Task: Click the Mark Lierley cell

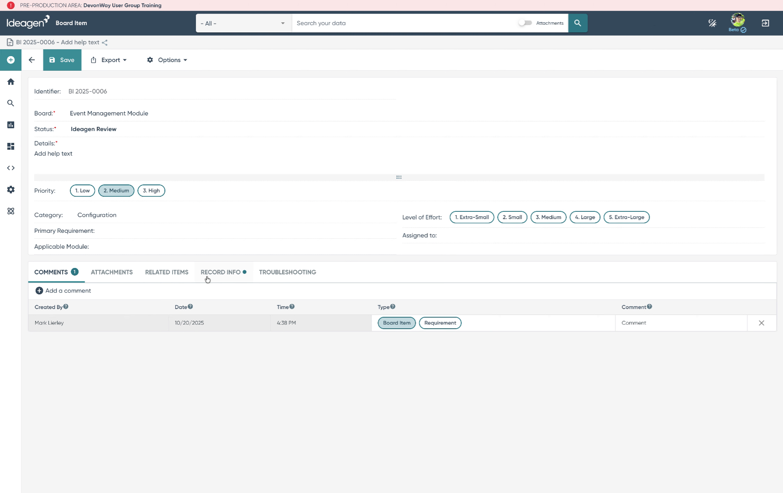Action: [98, 323]
